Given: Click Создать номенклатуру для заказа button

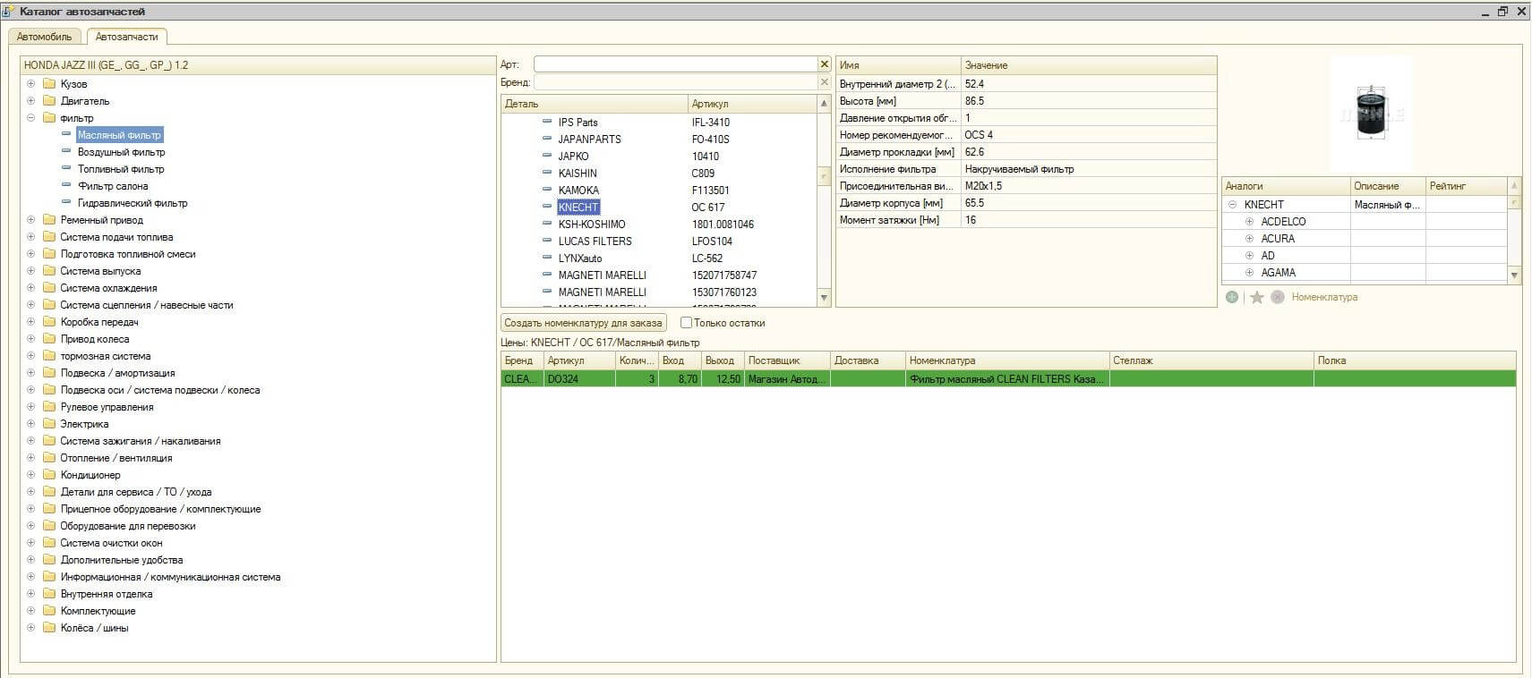Looking at the screenshot, I should click(583, 323).
